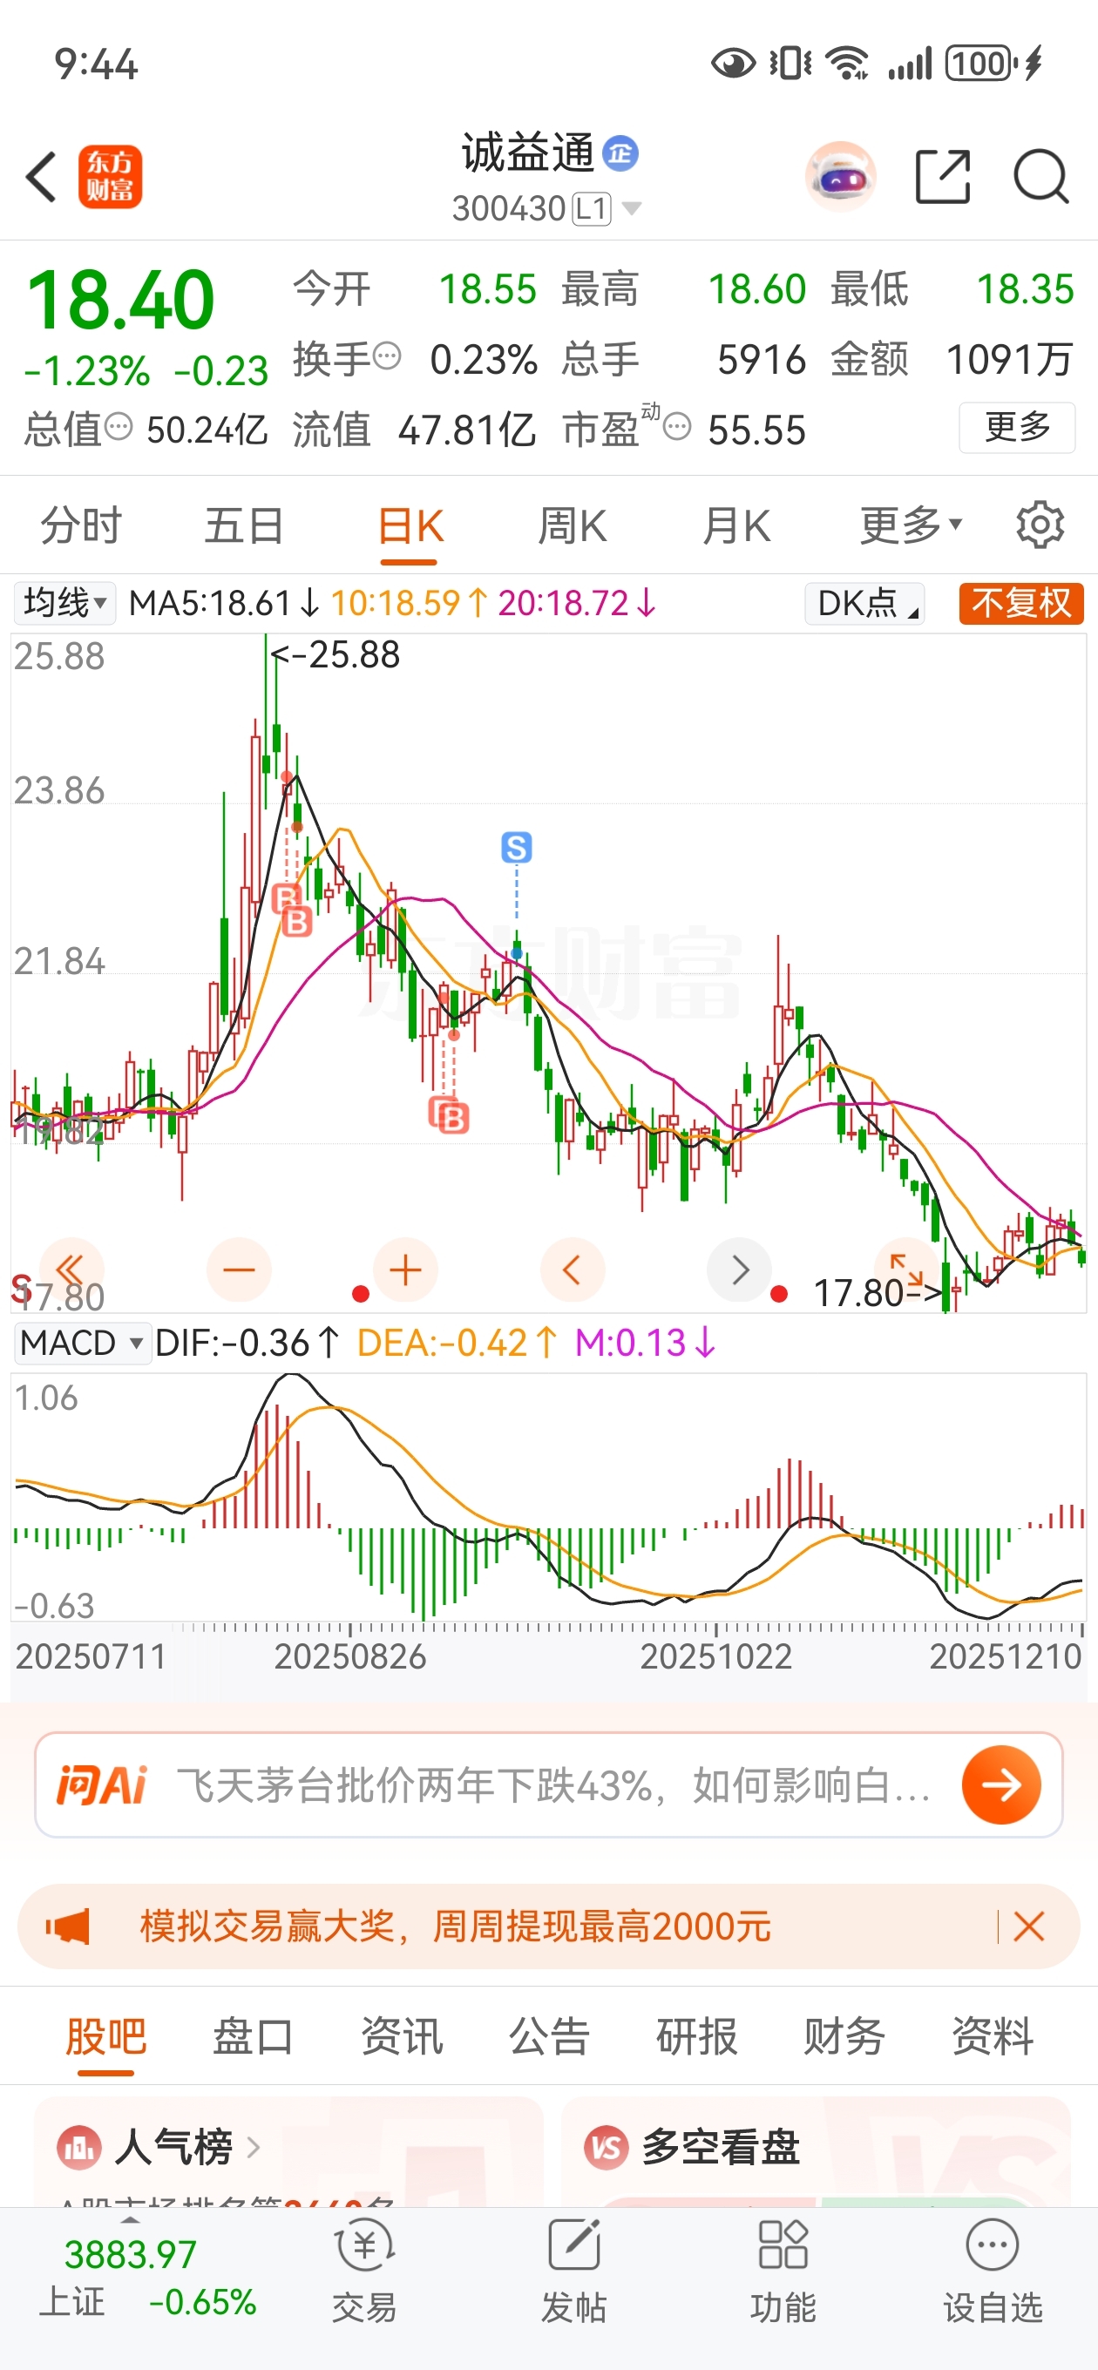Switch to the 资讯 tab
Viewport: 1098px width, 2370px height.
(x=401, y=2036)
